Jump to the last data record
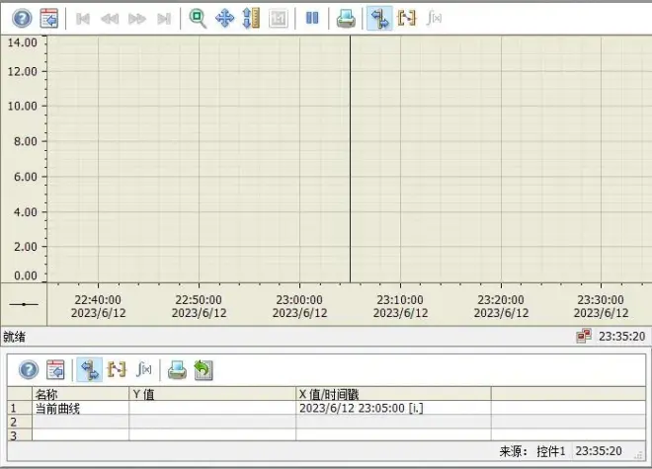The width and height of the screenshot is (652, 469). coord(164,19)
